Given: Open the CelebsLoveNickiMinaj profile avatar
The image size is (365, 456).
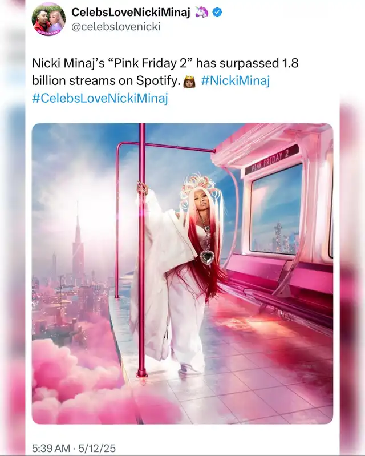Looking at the screenshot, I should pos(48,19).
